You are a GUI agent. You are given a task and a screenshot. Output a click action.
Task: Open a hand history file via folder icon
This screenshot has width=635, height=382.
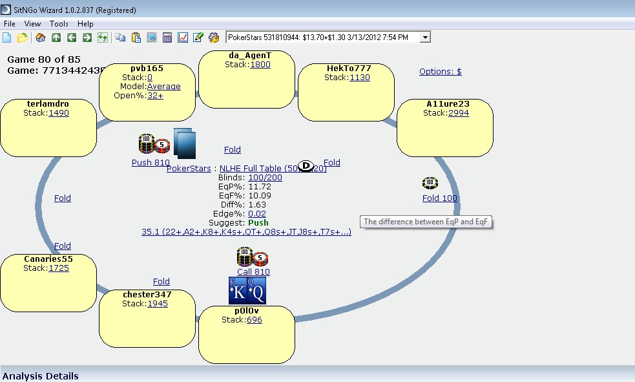[22, 37]
